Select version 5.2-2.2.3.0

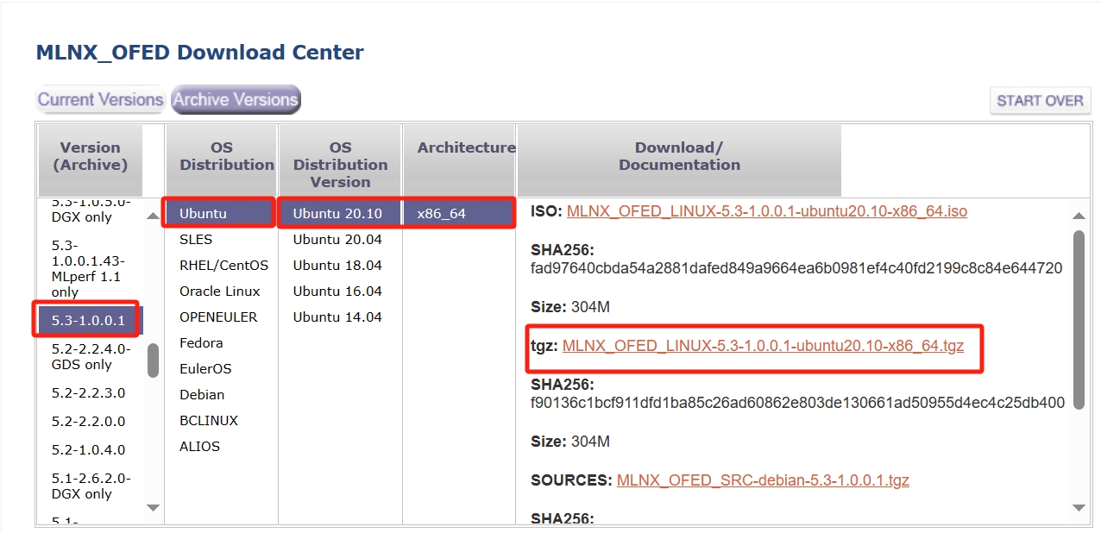[88, 392]
